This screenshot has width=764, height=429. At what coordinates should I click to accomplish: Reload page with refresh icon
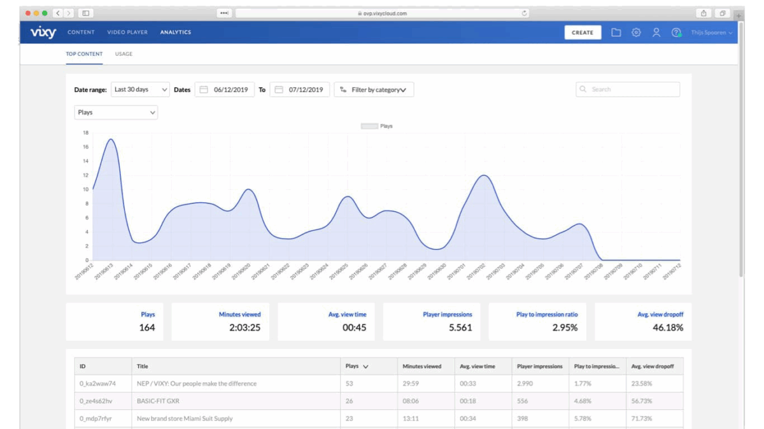(524, 13)
